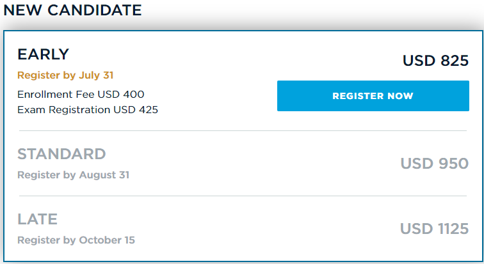
Task: Click the NEW CANDIDATE heading
Action: pos(72,10)
